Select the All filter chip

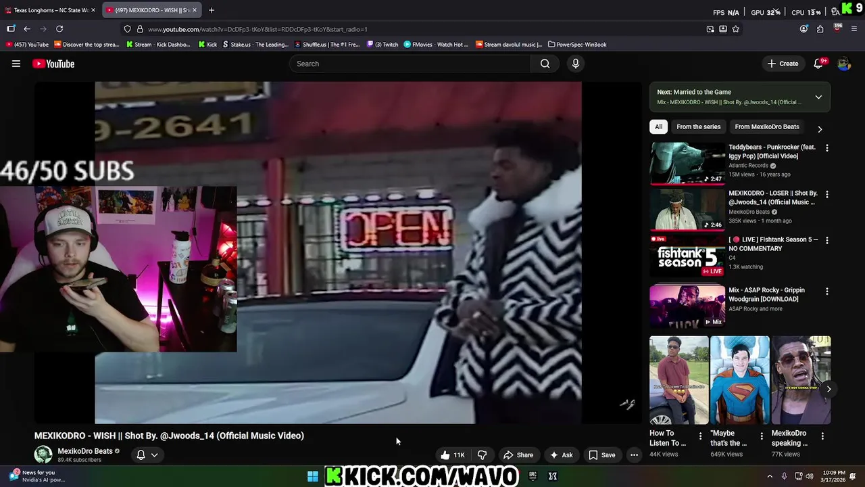tap(658, 126)
